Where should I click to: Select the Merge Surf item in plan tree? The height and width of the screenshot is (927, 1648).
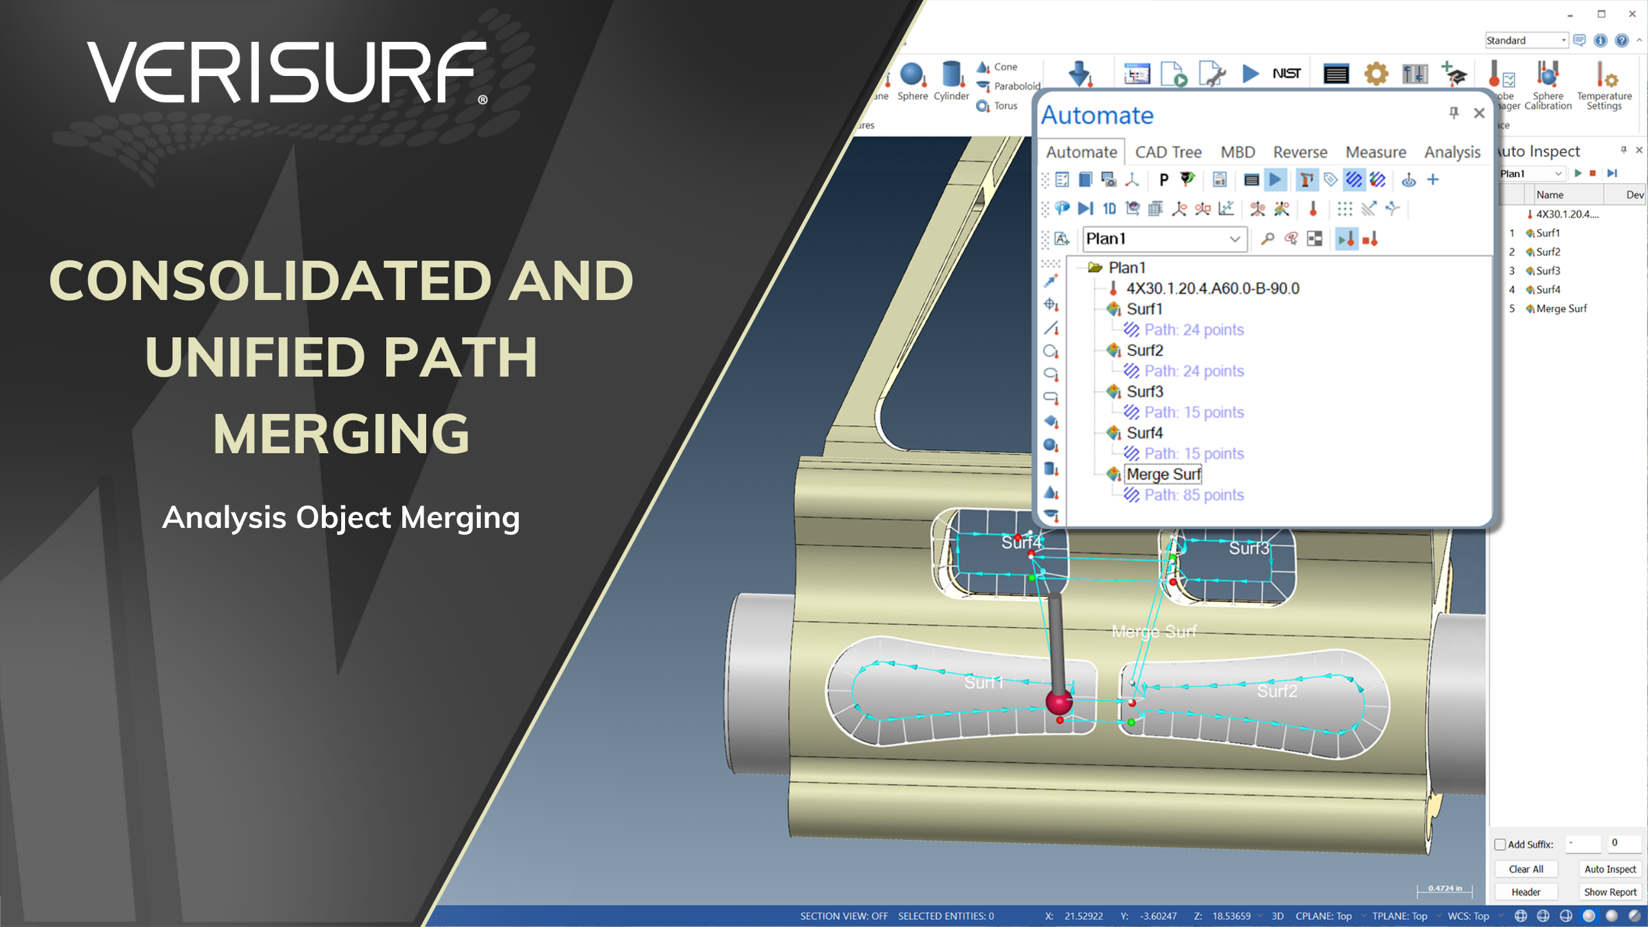coord(1164,474)
